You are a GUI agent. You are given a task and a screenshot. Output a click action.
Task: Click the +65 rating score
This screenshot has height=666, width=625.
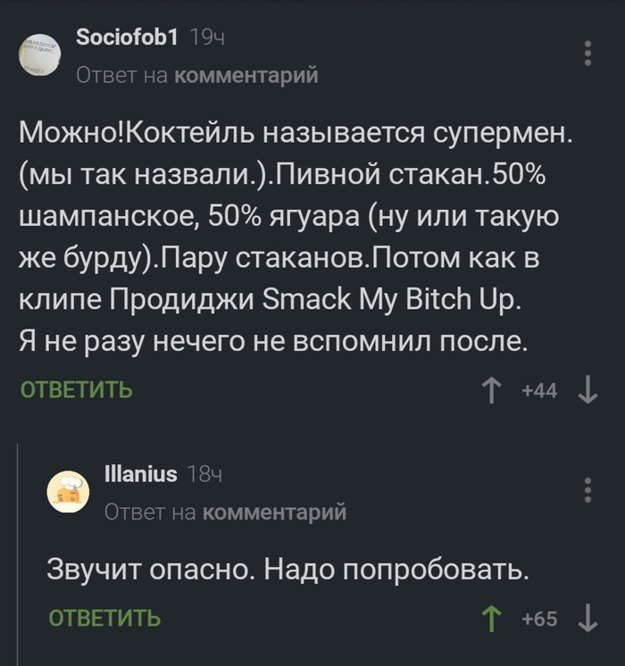[538, 618]
